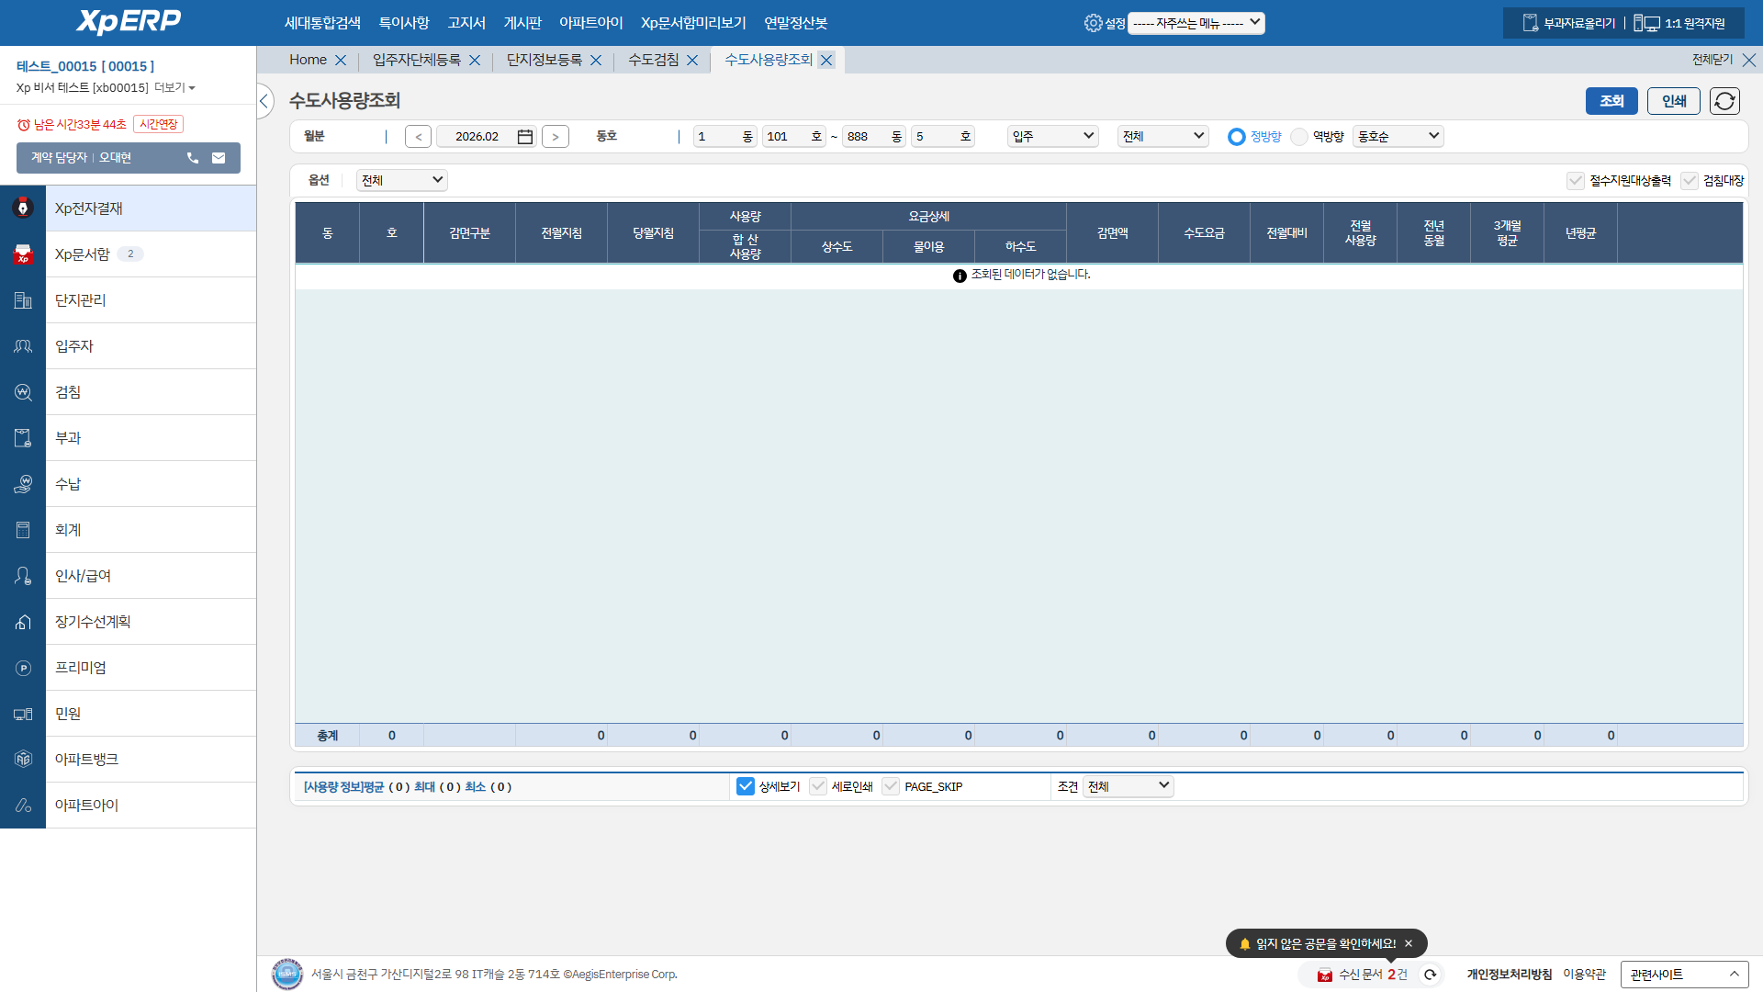This screenshot has width=1763, height=992.
Task: Click the phone icon beside 오대현
Action: click(193, 158)
